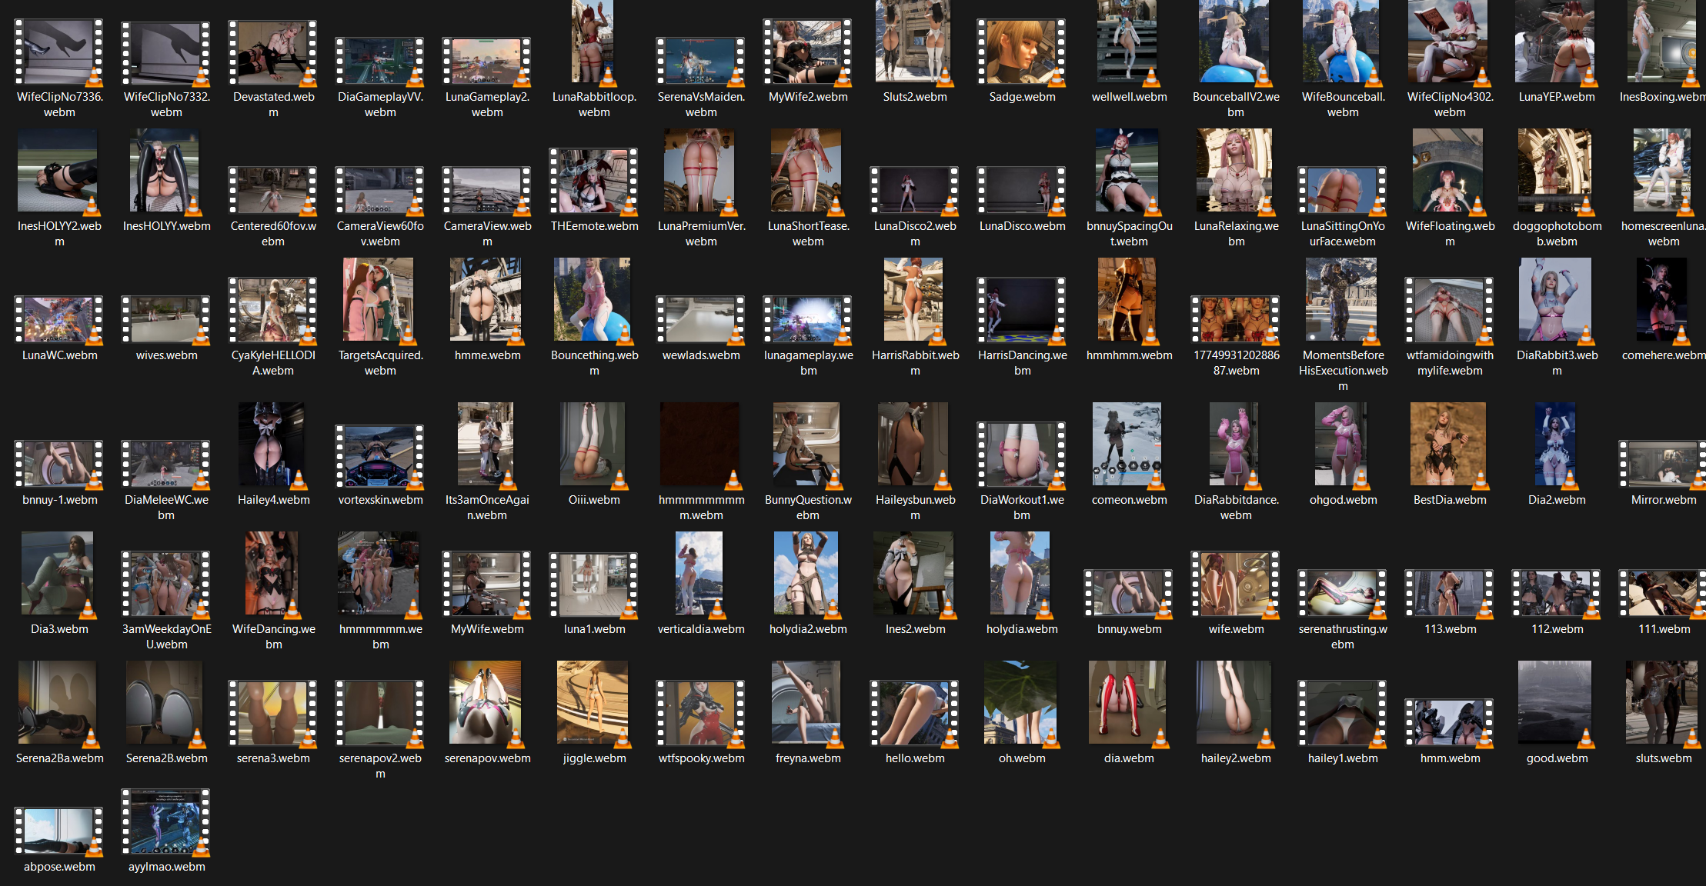Select the DiaGameplayVV.webm video file icon
Screen dimensions: 1706x886
[x=380, y=62]
